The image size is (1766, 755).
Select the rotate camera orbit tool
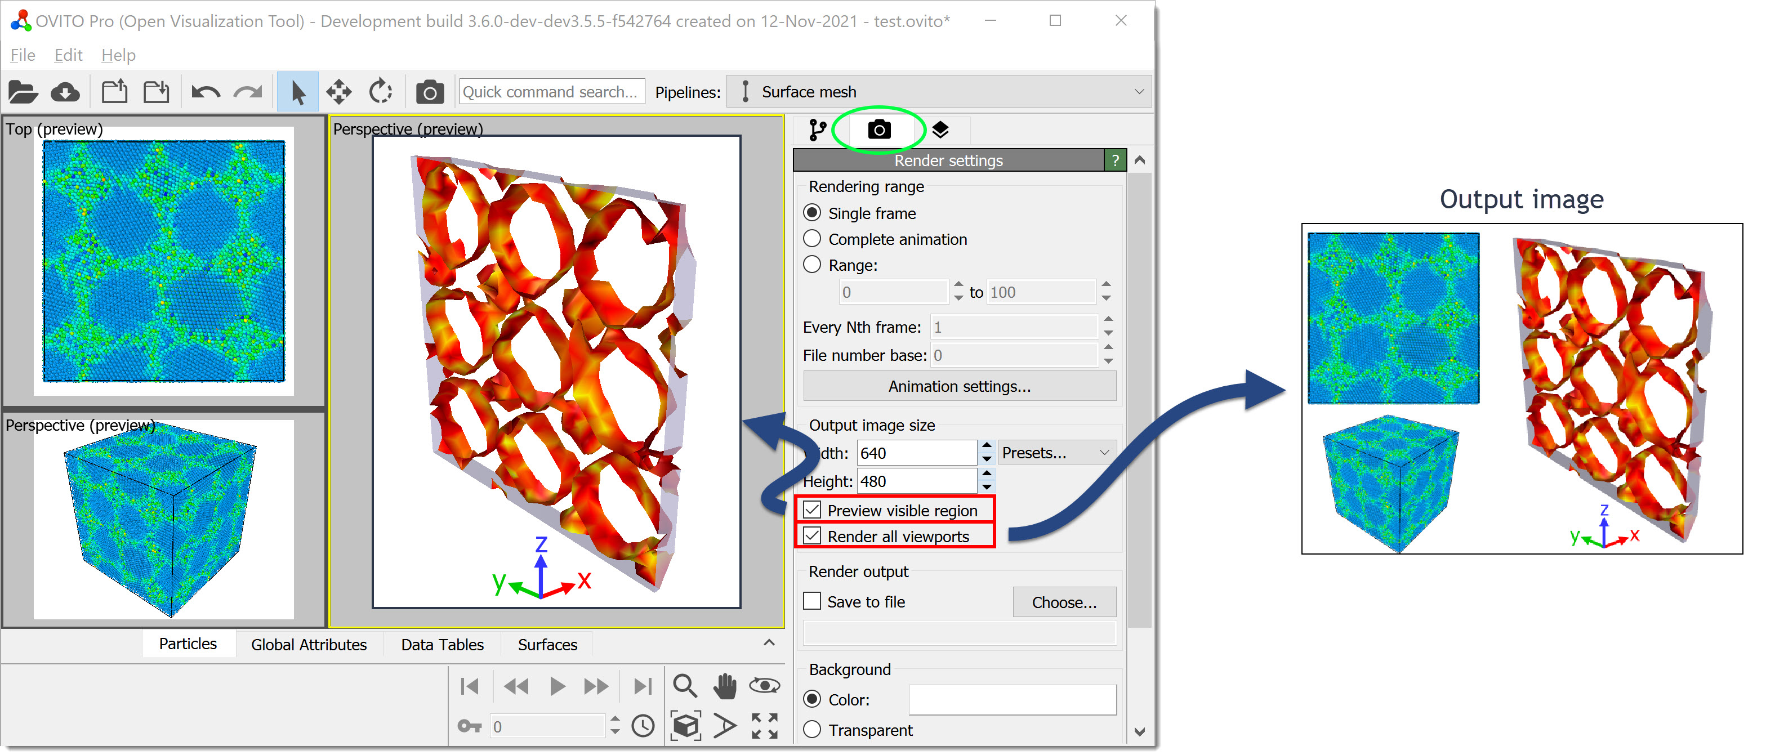764,686
